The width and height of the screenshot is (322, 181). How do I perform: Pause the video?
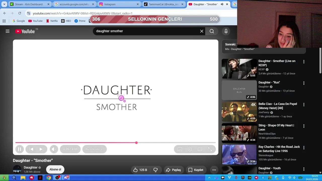coord(19,149)
